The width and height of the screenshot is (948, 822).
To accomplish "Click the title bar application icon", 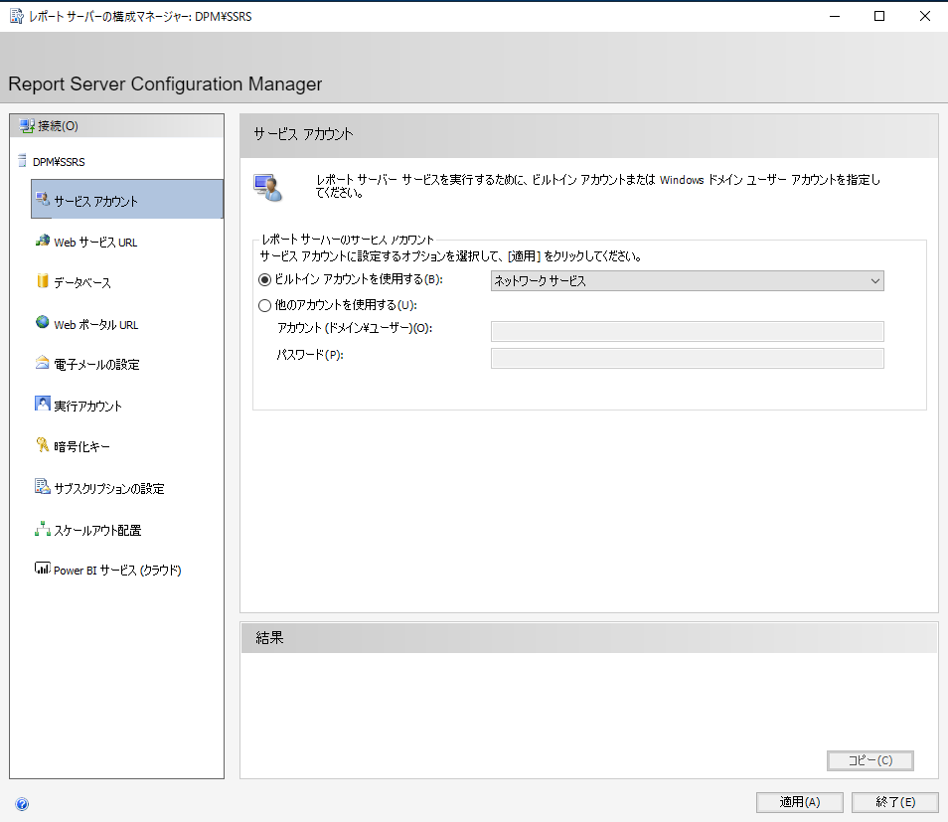I will point(17,16).
